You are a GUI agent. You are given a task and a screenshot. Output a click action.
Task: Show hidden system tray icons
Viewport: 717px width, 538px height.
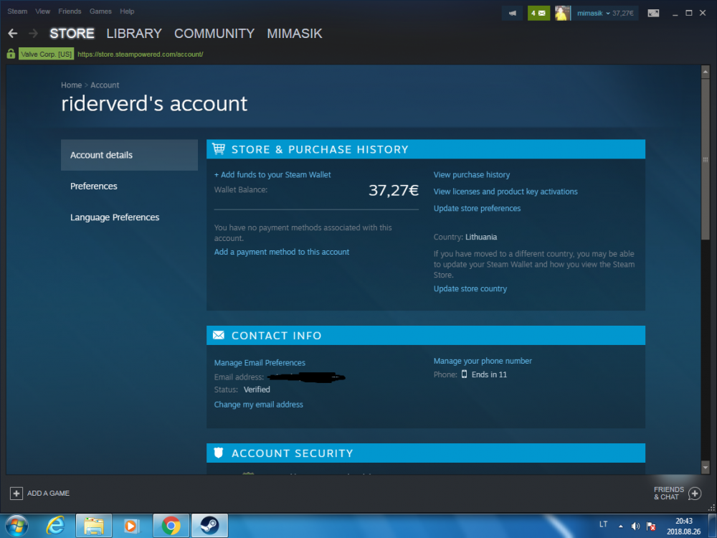pos(620,526)
